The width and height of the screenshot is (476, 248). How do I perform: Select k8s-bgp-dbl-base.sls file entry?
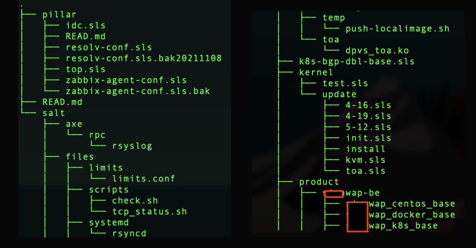point(357,61)
